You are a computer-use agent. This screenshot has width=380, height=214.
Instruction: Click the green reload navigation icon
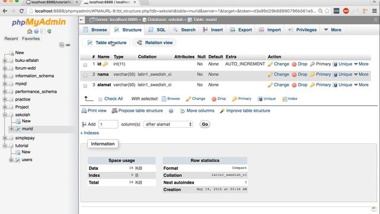49,32
